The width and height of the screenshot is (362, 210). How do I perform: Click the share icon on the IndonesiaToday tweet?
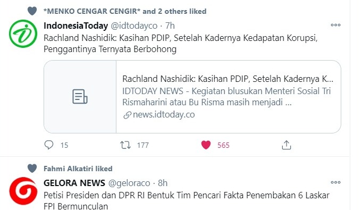coord(287,145)
